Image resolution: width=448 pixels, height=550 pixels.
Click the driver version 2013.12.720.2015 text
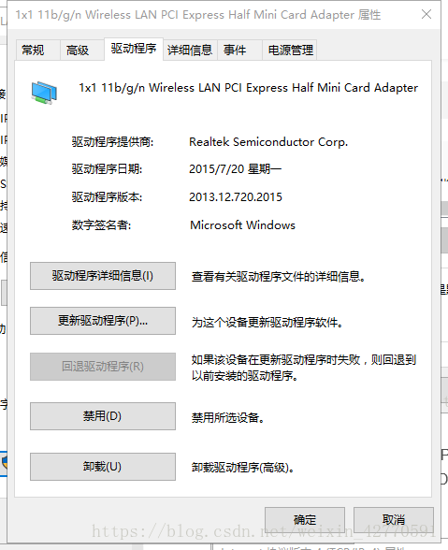pyautogui.click(x=236, y=197)
